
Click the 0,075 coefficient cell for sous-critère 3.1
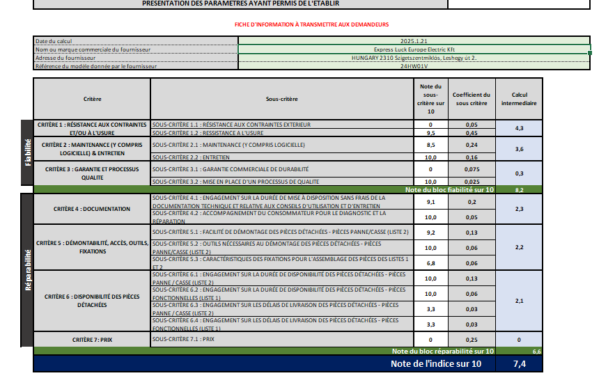tap(472, 168)
